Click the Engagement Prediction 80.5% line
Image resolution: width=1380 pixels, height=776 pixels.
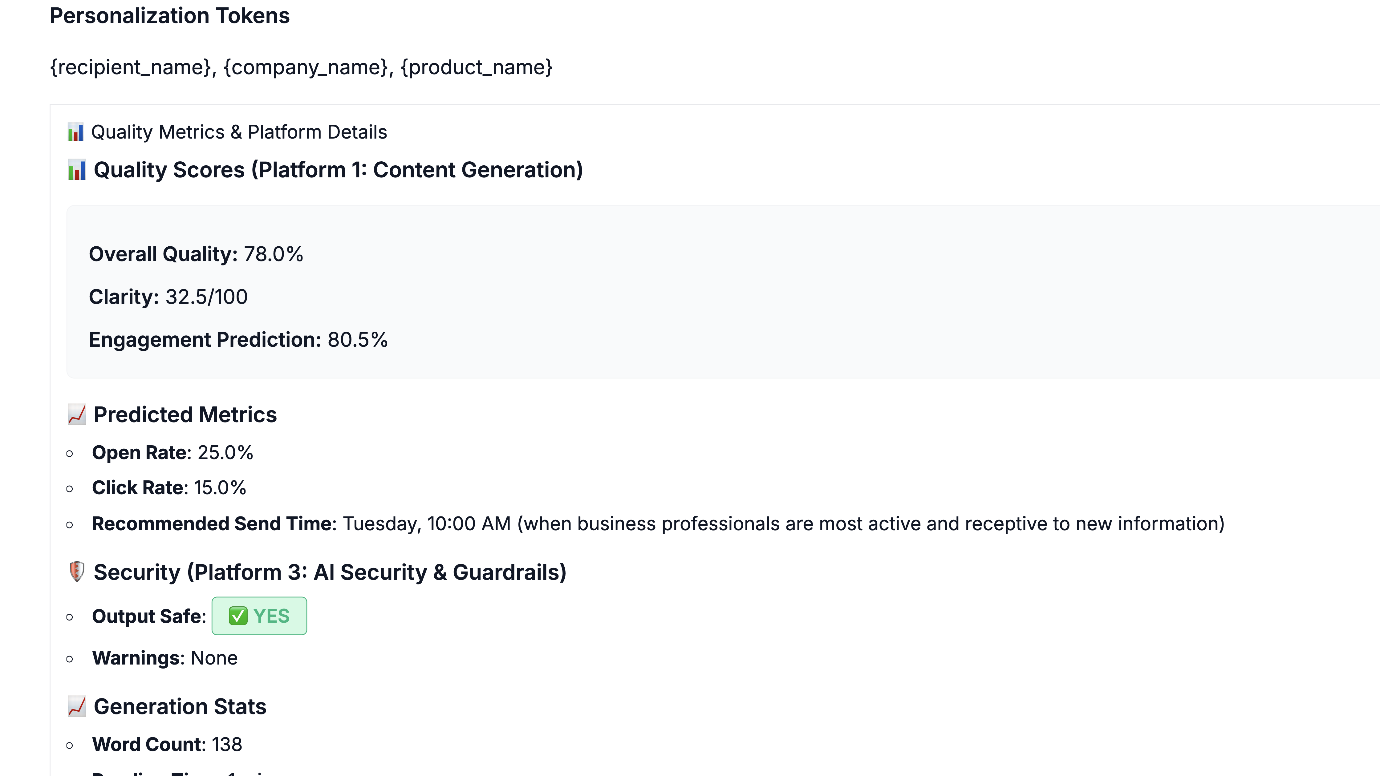pos(238,340)
